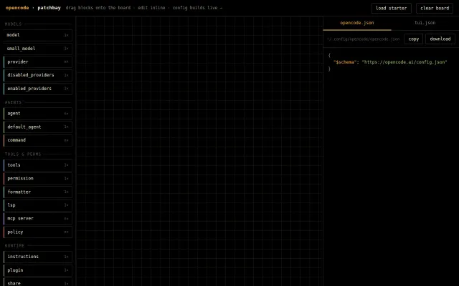Click the config file path text
459x286 pixels.
point(363,39)
